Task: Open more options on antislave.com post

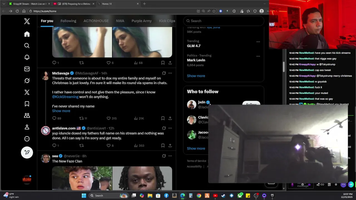Action: [170, 128]
